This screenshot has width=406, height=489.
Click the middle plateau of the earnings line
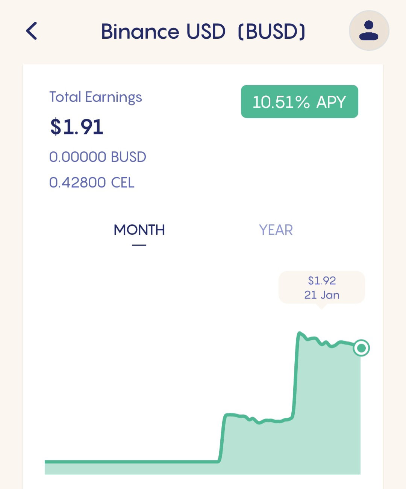click(x=259, y=419)
